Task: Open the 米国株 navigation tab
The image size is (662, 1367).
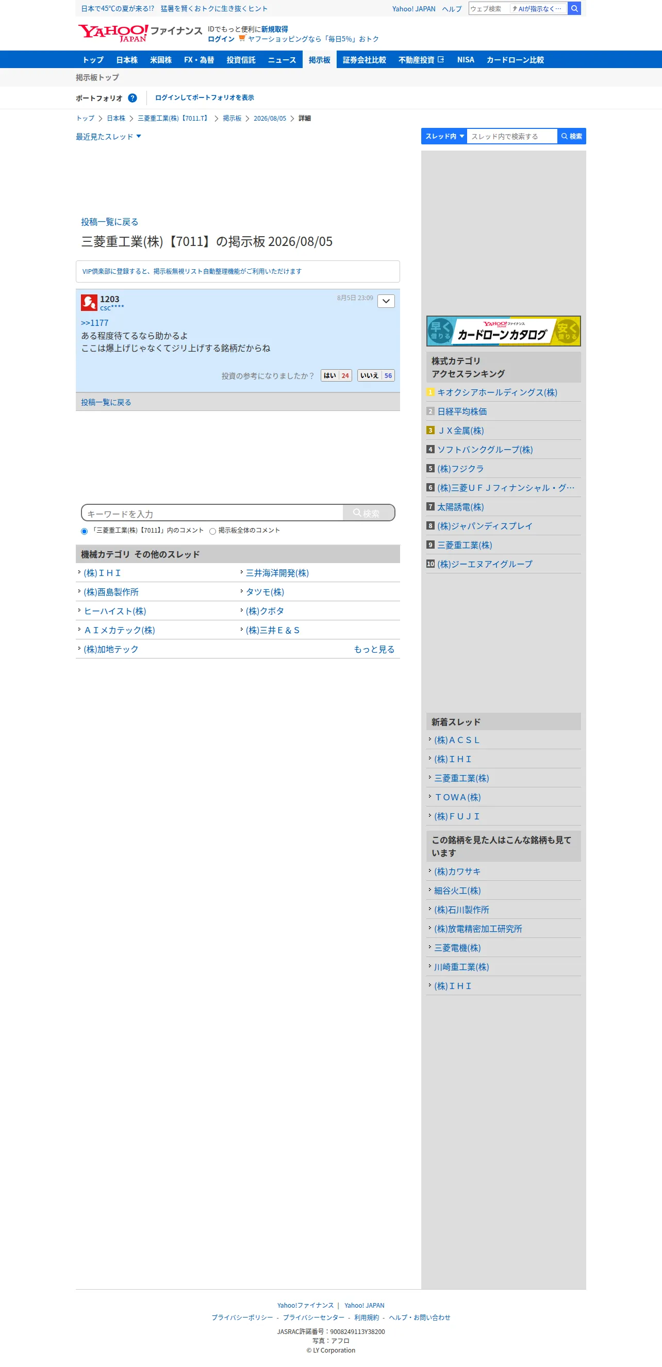Action: [161, 60]
